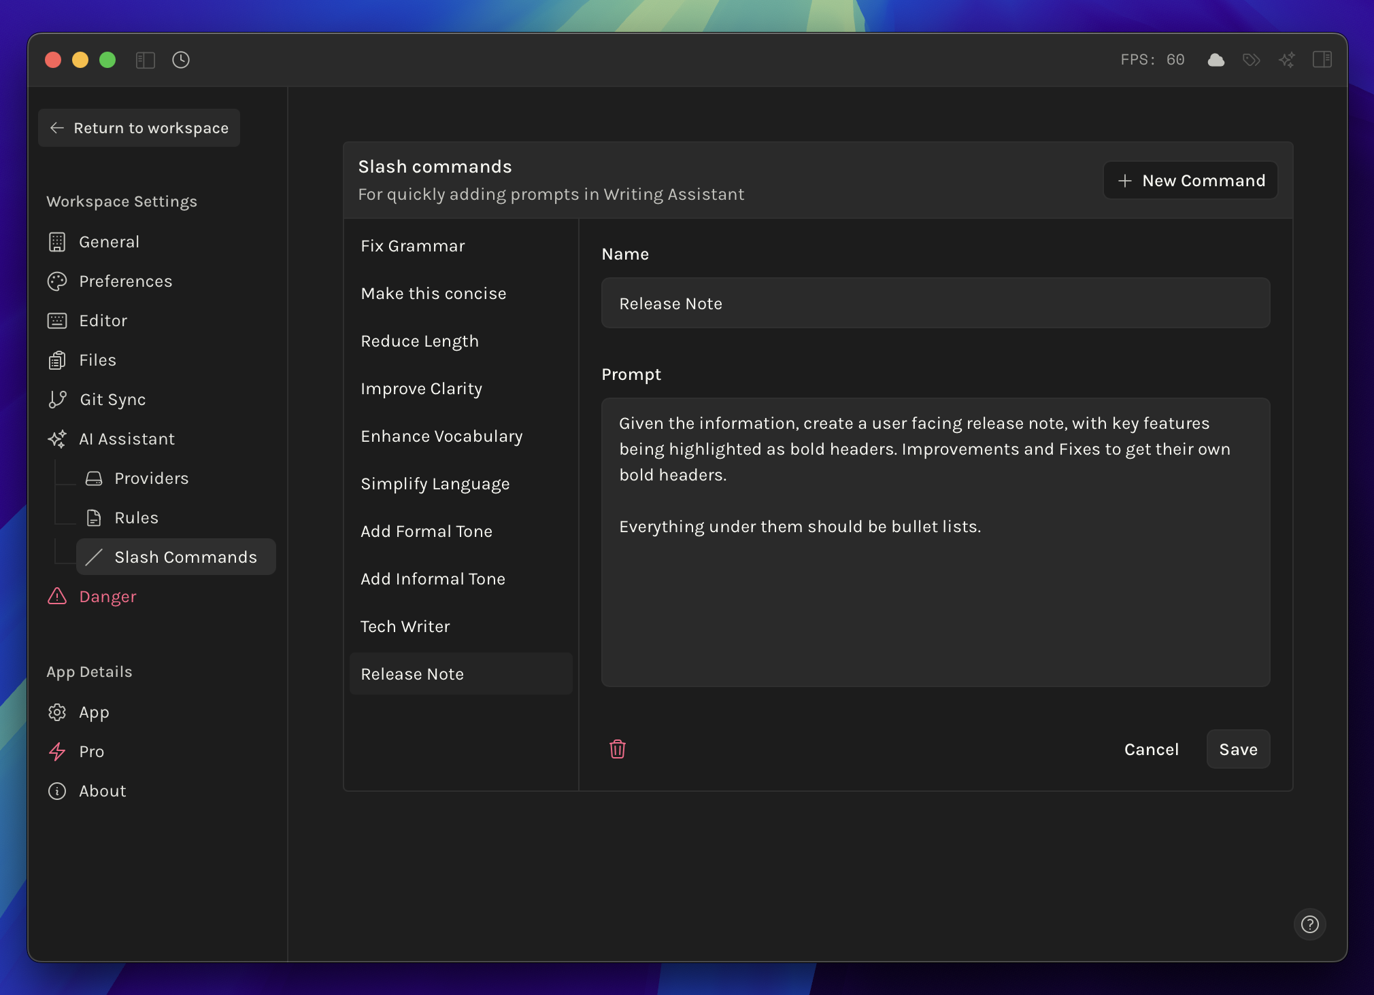Select the Add Informal Tone command
The height and width of the screenshot is (995, 1374).
click(460, 579)
